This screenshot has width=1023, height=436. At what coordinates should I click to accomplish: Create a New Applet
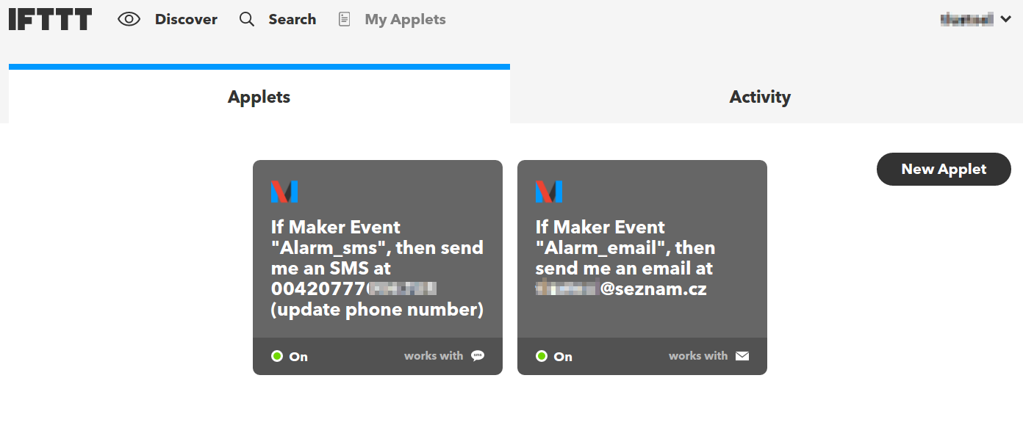pyautogui.click(x=944, y=169)
